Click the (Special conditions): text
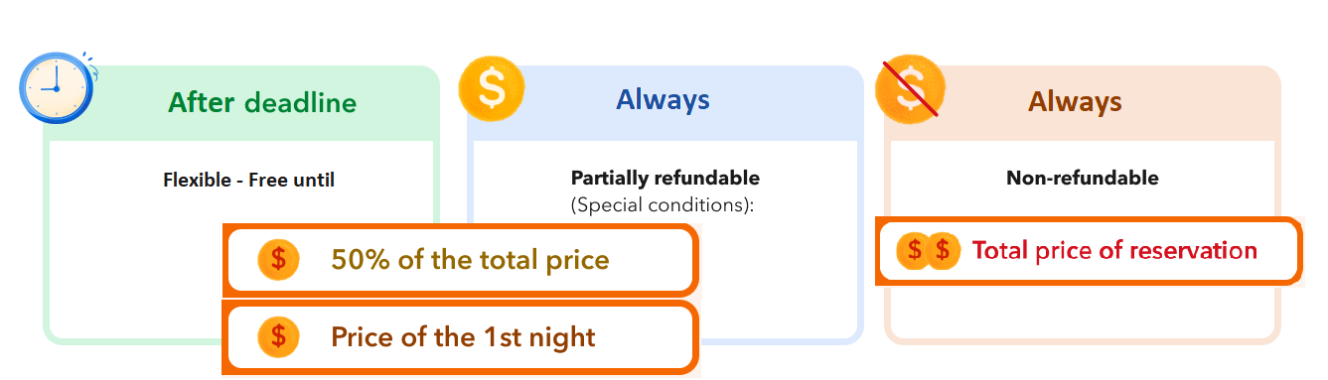This screenshot has width=1328, height=380. click(663, 206)
